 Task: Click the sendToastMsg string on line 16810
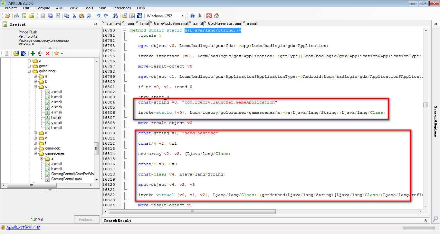[200, 133]
